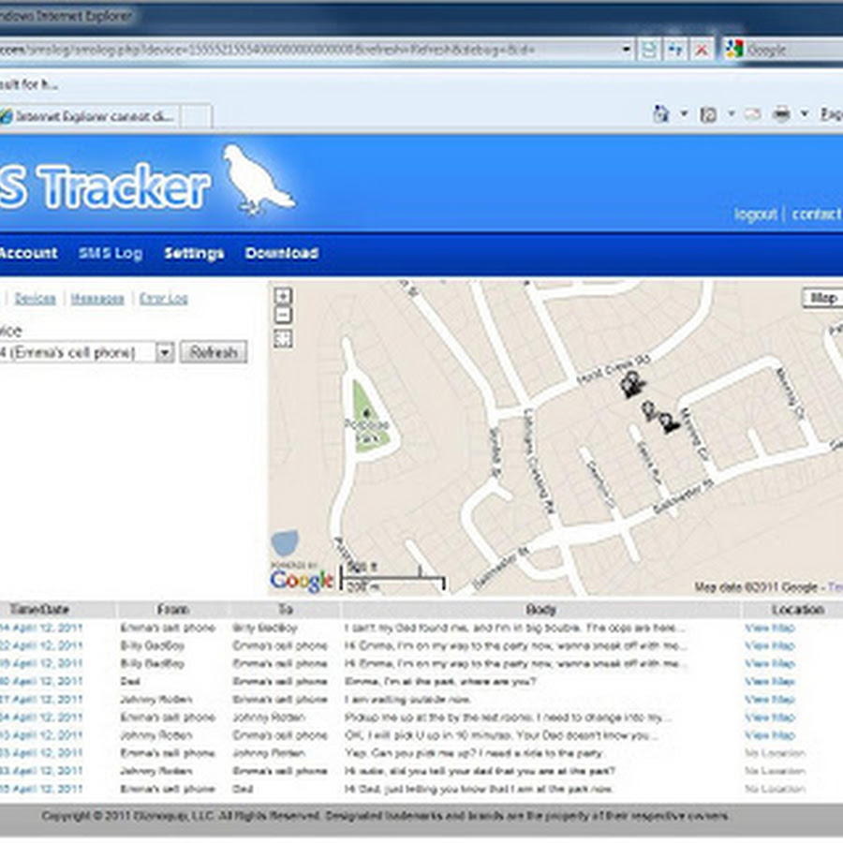Expand the Home button dropdown arrow

pyautogui.click(x=684, y=114)
